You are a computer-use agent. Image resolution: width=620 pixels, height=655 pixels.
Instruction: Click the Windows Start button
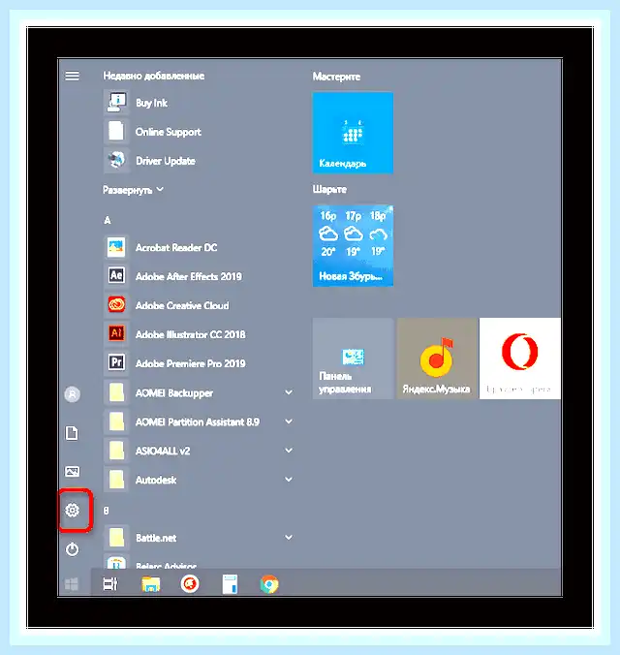[x=72, y=584]
